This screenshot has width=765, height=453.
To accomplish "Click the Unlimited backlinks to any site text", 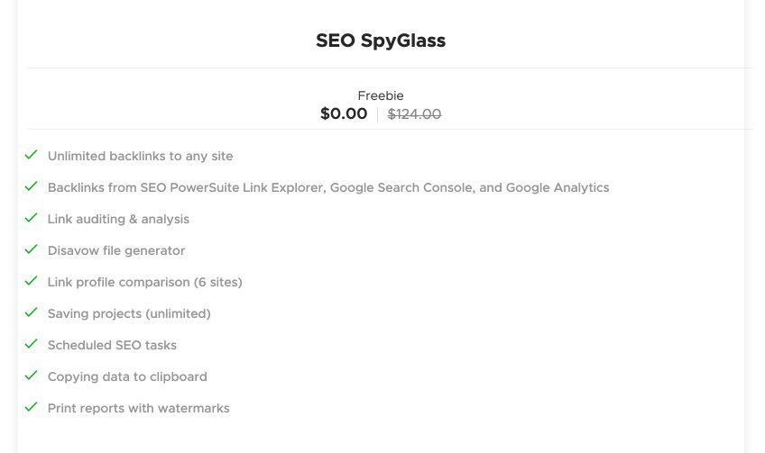I will pos(140,156).
